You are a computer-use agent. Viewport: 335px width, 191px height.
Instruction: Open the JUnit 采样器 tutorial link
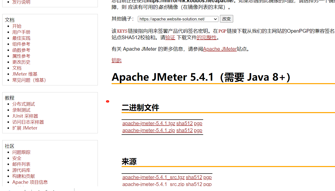click(x=25, y=116)
